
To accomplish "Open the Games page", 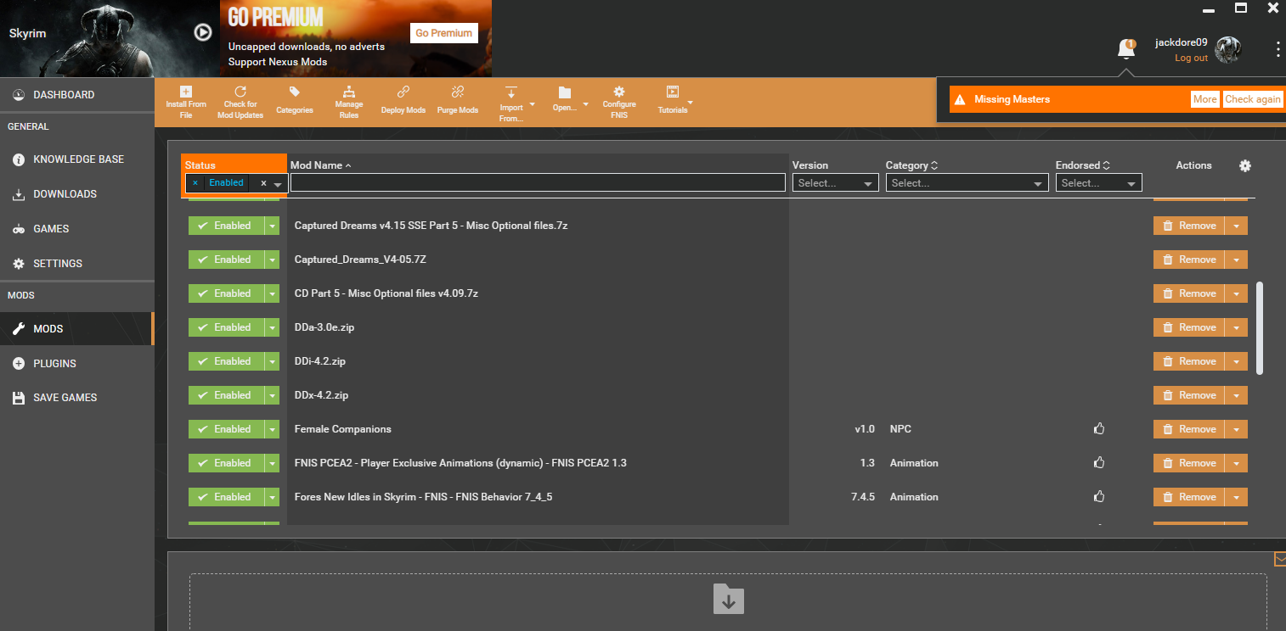I will click(x=77, y=229).
